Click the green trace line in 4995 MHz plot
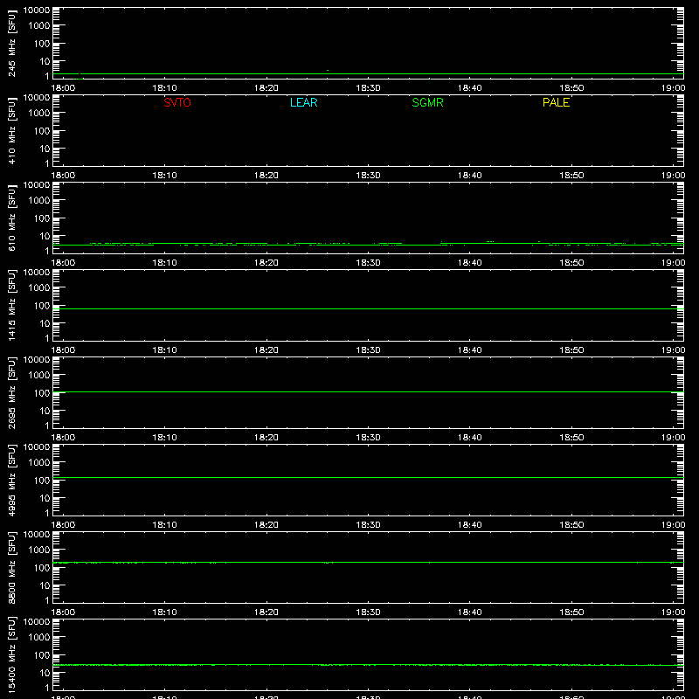 pyautogui.click(x=368, y=477)
